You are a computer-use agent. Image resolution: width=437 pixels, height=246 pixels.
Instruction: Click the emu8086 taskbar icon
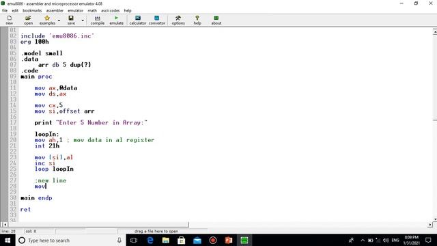[x=244, y=240]
